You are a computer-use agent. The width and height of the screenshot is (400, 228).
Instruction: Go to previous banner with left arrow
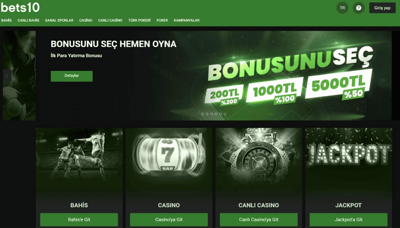click(x=7, y=76)
